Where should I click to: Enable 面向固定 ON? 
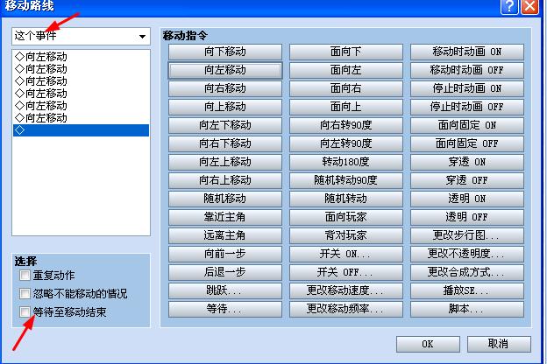(467, 125)
